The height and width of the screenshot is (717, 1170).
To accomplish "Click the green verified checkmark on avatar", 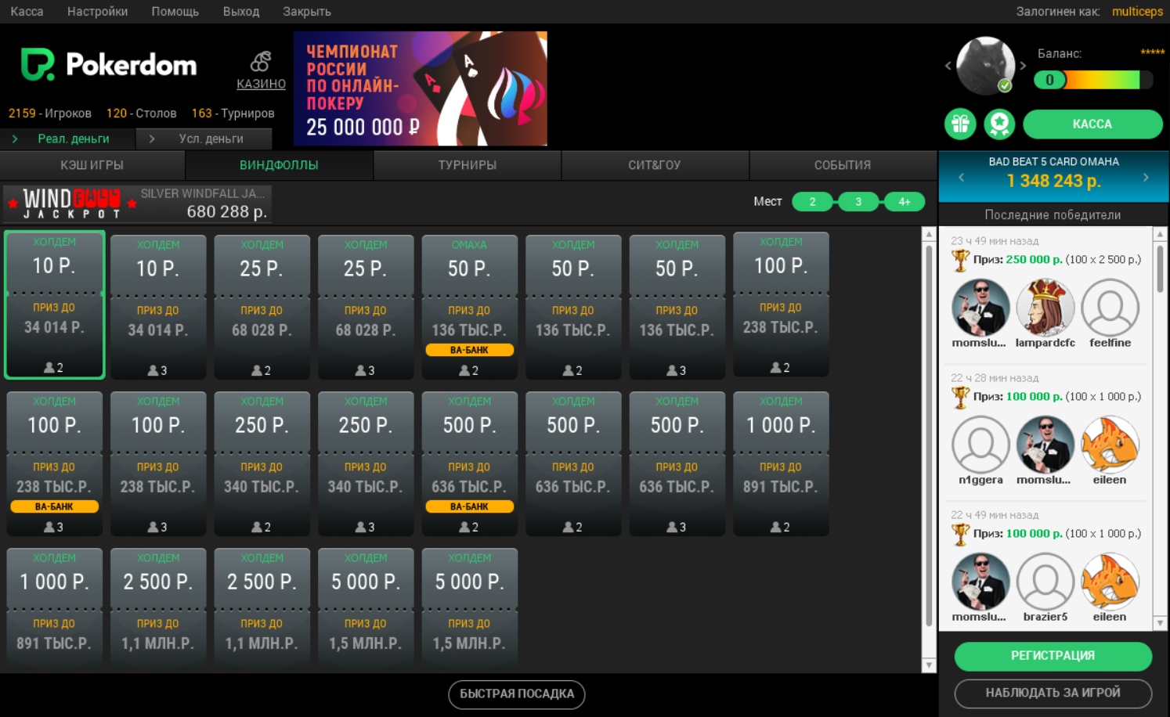I will pyautogui.click(x=1005, y=85).
